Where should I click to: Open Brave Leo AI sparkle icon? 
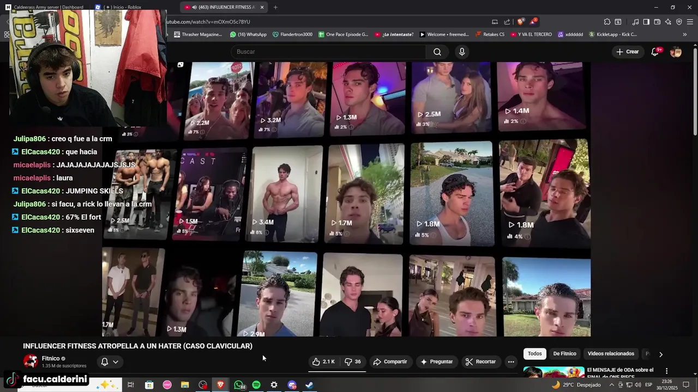tap(668, 22)
